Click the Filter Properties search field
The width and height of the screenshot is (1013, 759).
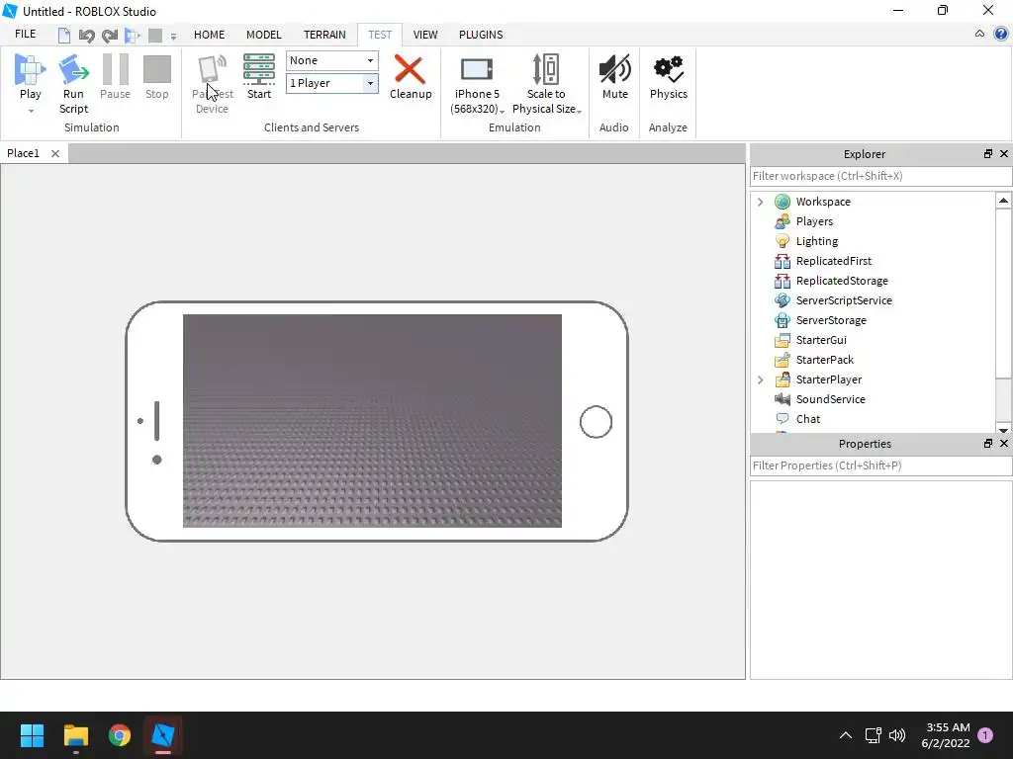coord(880,466)
